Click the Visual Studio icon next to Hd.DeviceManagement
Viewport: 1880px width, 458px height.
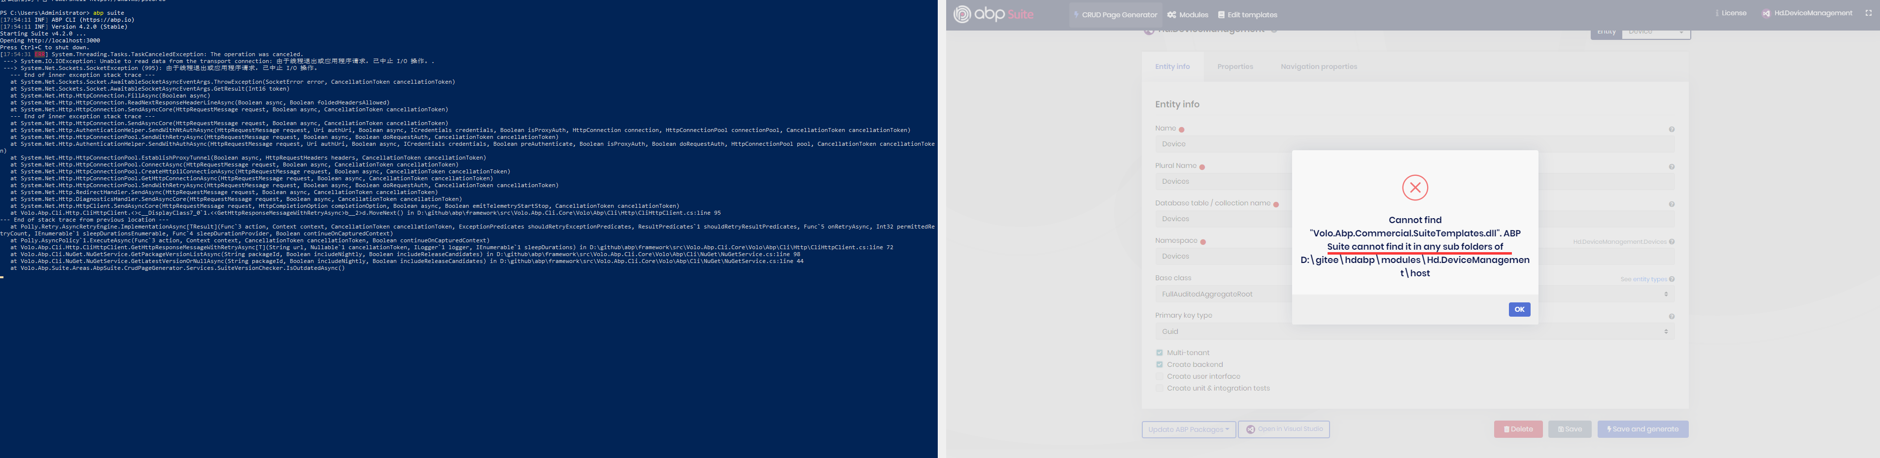point(1765,13)
